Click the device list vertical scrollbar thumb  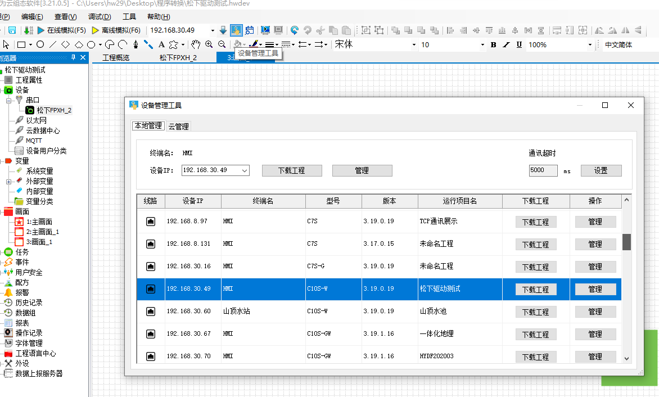coord(626,242)
